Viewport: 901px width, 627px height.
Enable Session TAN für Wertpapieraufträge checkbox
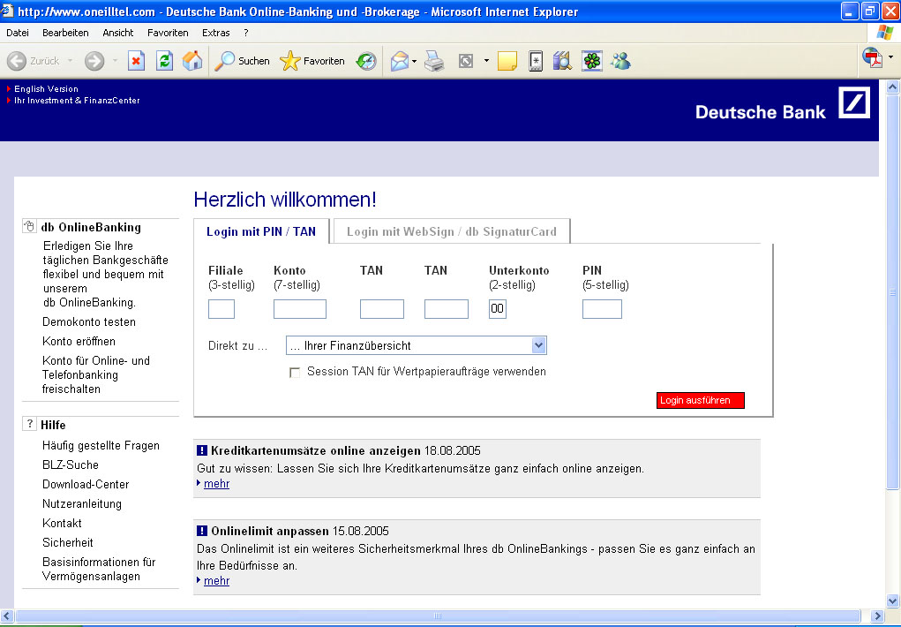pyautogui.click(x=295, y=373)
